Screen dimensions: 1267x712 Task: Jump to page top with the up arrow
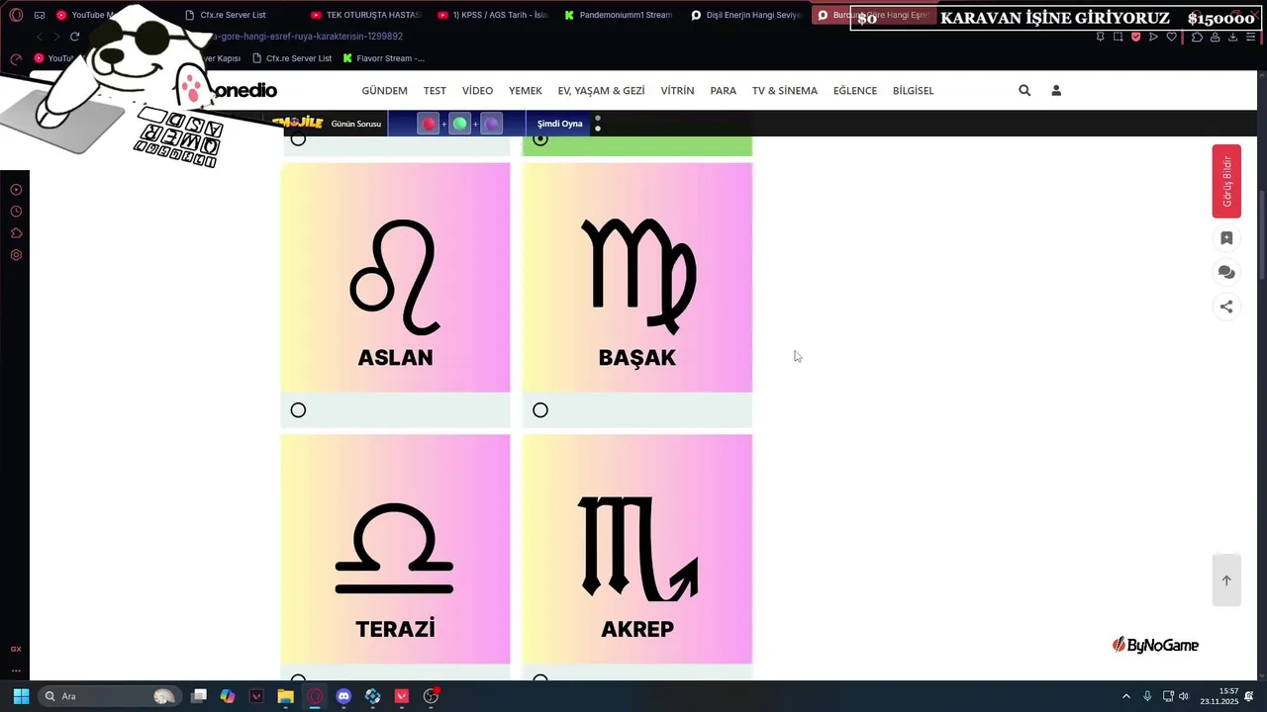[1226, 580]
